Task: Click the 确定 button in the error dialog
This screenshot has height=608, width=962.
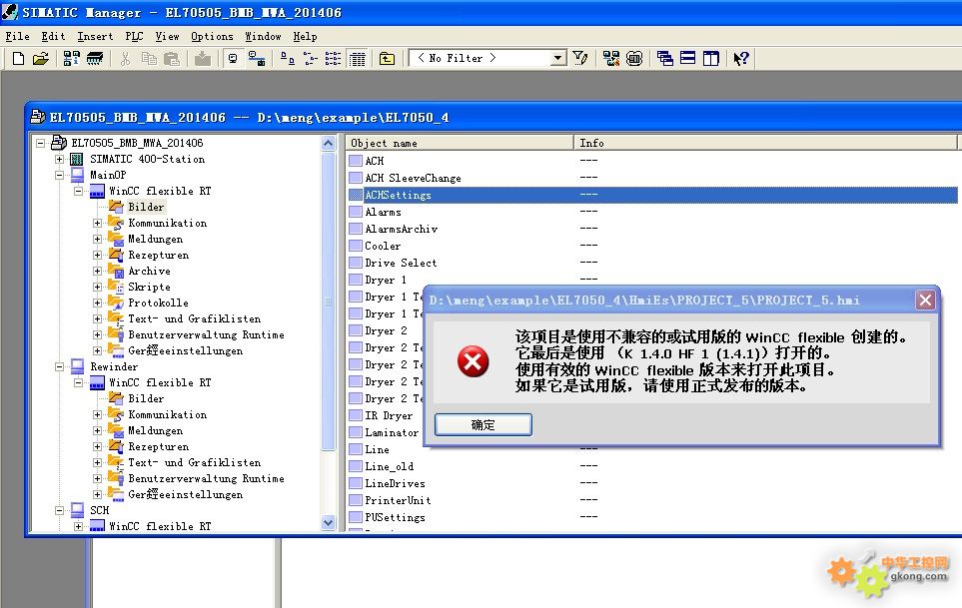Action: coord(482,424)
